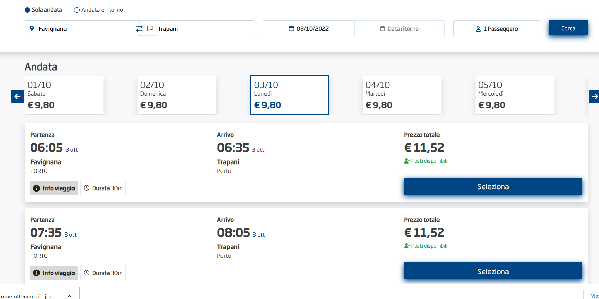Click calendar icon next to 03/10/2022
The image size is (599, 299).
coord(292,29)
